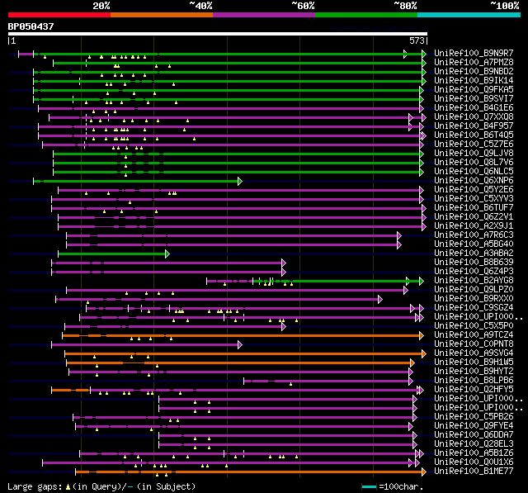The image size is (528, 493).
Task: Click the UniRef100_A5B1Z6 entry
Action: (x=474, y=453)
